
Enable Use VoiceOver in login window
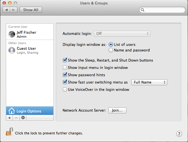click(65, 89)
